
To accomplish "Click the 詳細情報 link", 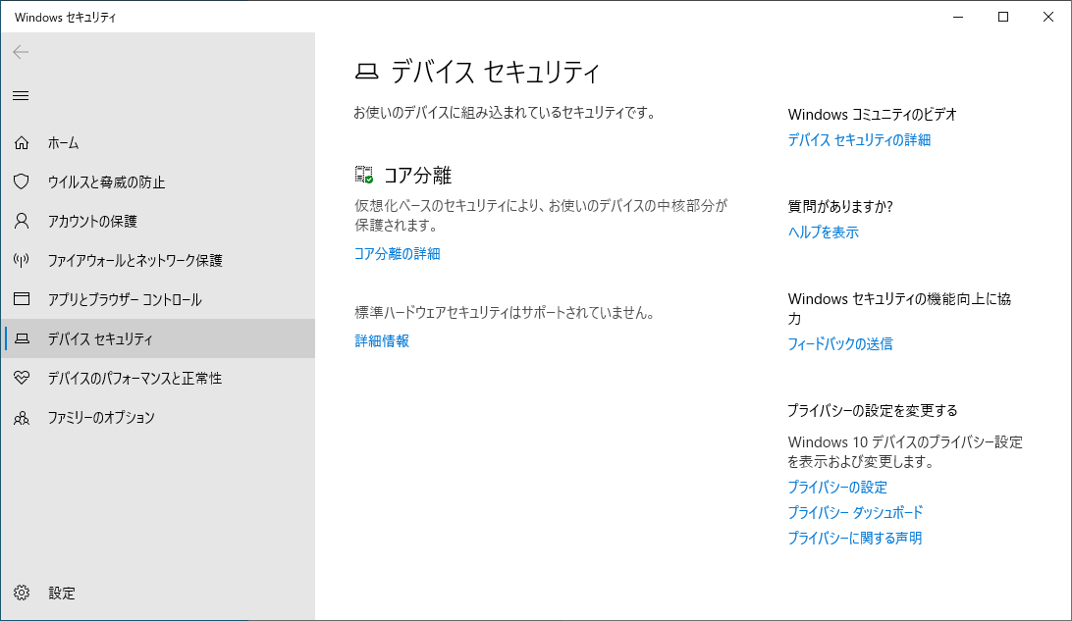I will (x=382, y=340).
